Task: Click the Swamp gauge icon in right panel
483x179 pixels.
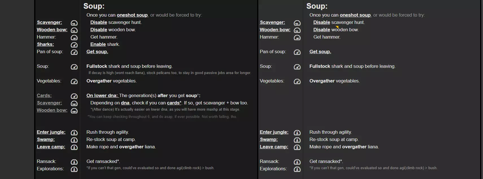Action: (297, 140)
